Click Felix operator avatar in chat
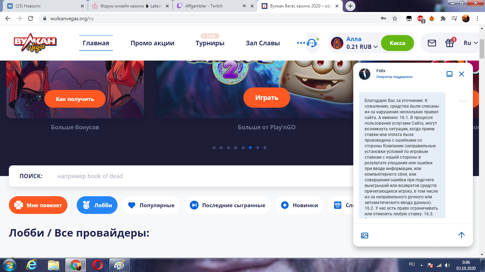 [365, 74]
